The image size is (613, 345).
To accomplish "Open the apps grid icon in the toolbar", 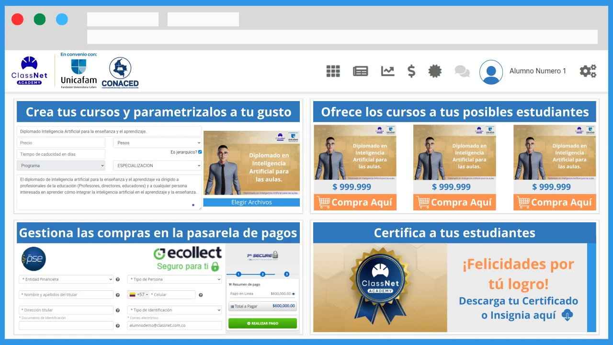I will pos(333,71).
